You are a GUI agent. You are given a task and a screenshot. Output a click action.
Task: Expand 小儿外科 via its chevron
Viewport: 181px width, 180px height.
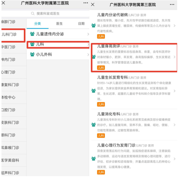[88, 55]
